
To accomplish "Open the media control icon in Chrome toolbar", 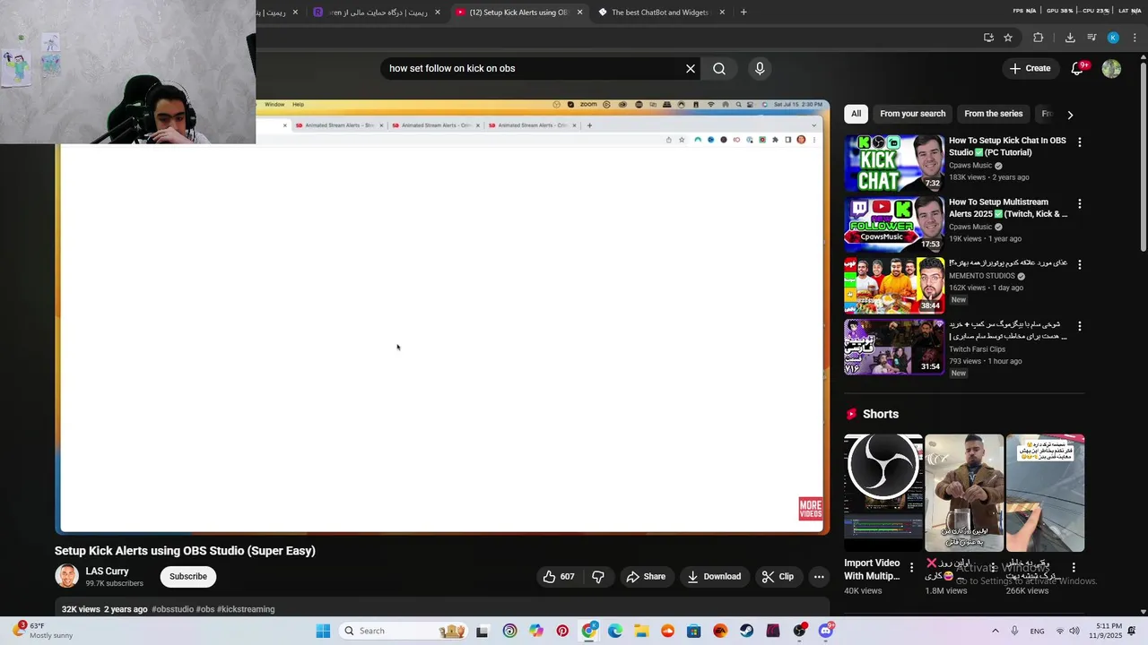I will tap(1091, 38).
